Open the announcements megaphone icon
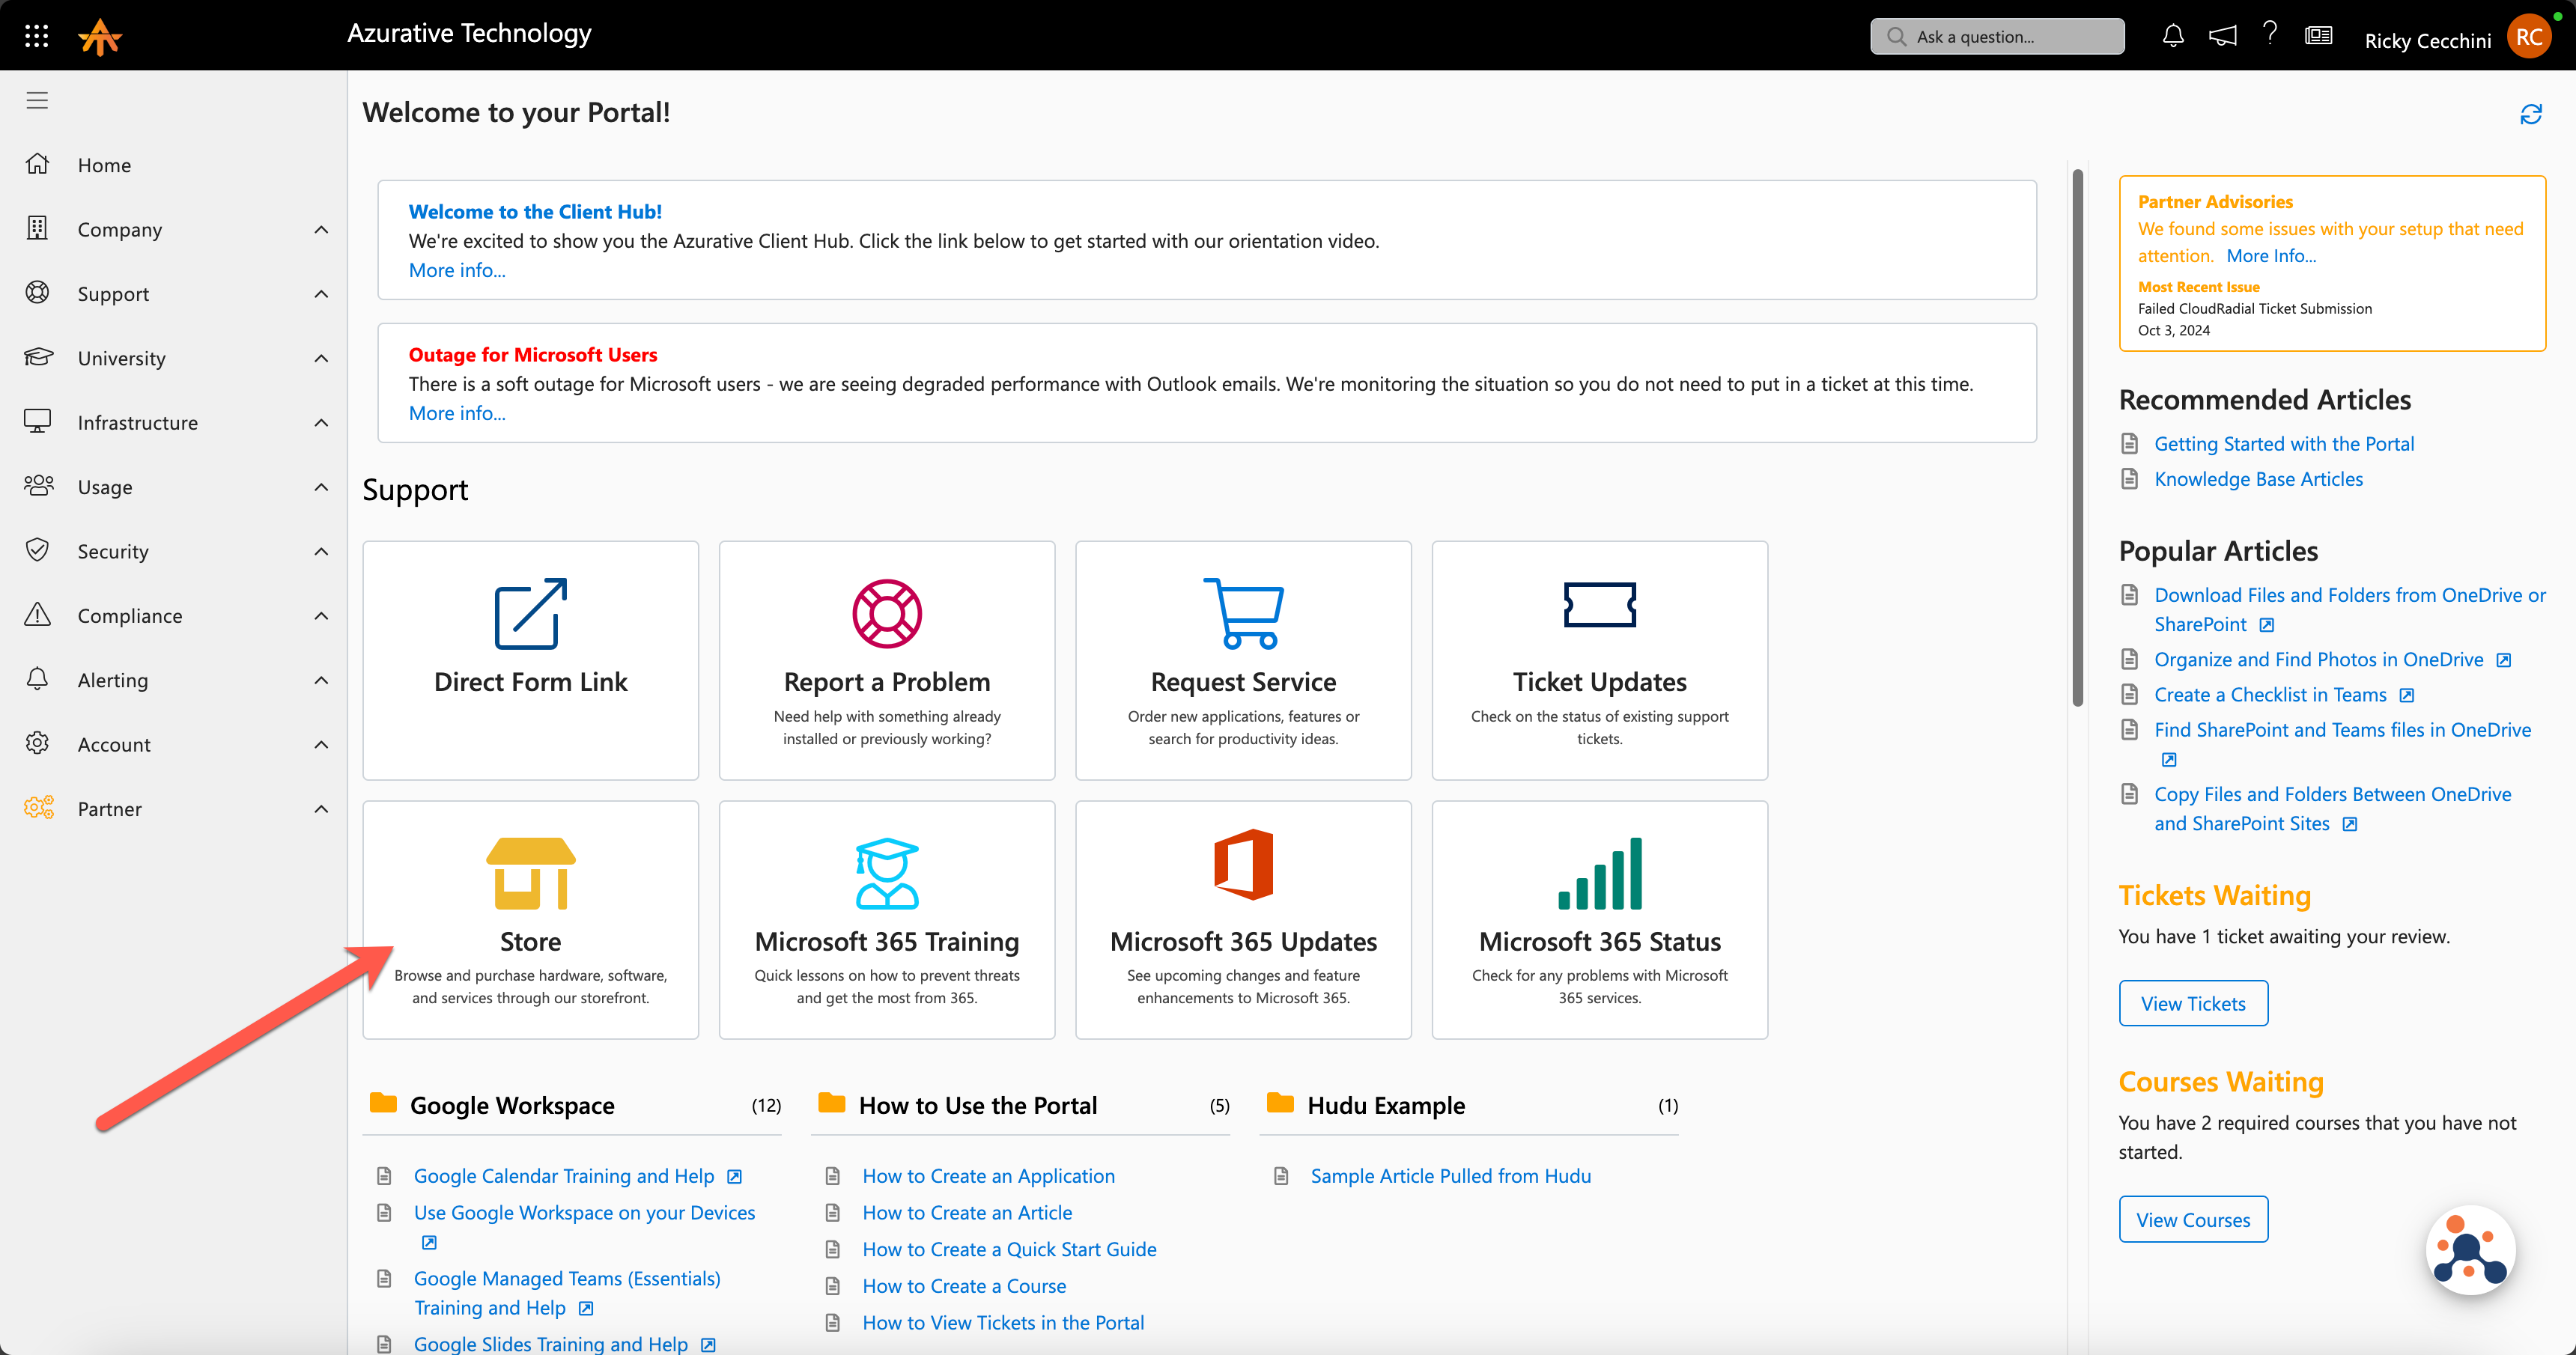Screen dimensions: 2576x1355 pyautogui.click(x=2222, y=36)
